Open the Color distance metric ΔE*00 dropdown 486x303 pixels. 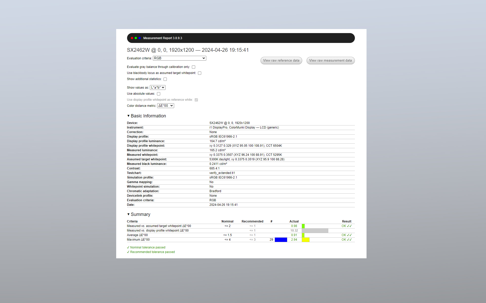[x=166, y=106]
